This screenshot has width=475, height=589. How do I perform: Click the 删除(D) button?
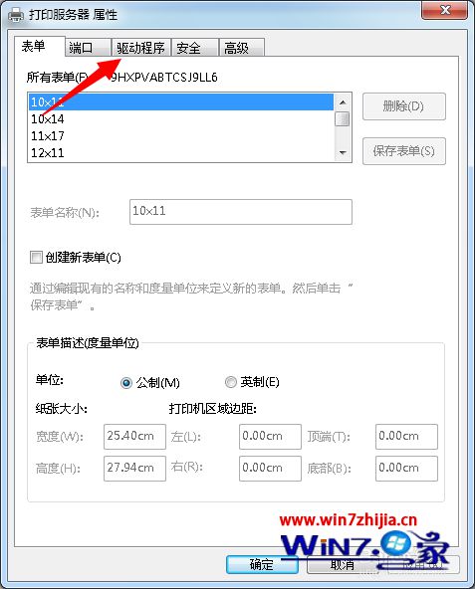[x=404, y=106]
